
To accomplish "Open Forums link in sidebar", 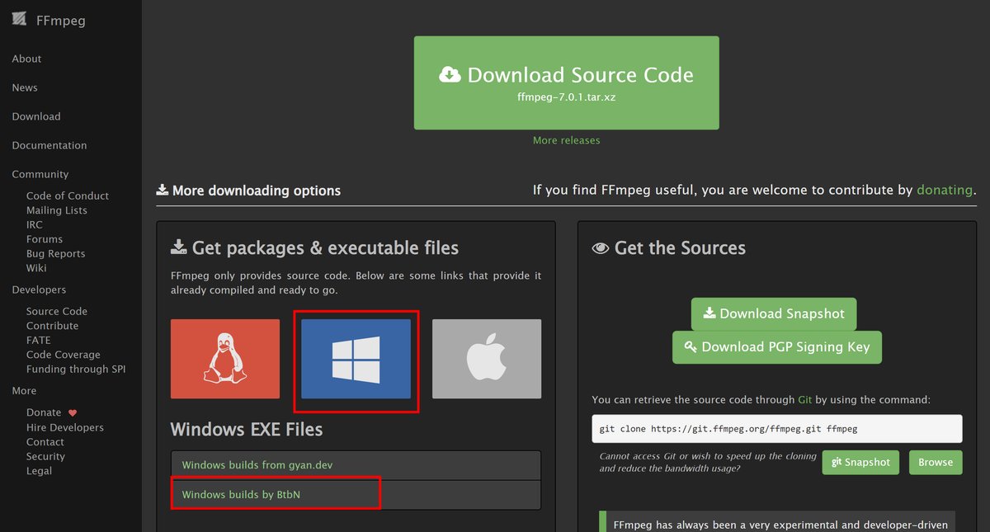I will (45, 239).
